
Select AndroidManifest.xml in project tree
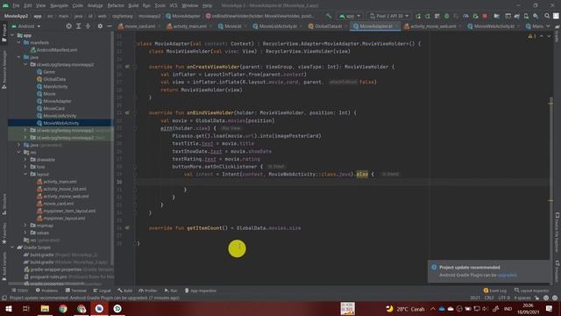point(56,50)
